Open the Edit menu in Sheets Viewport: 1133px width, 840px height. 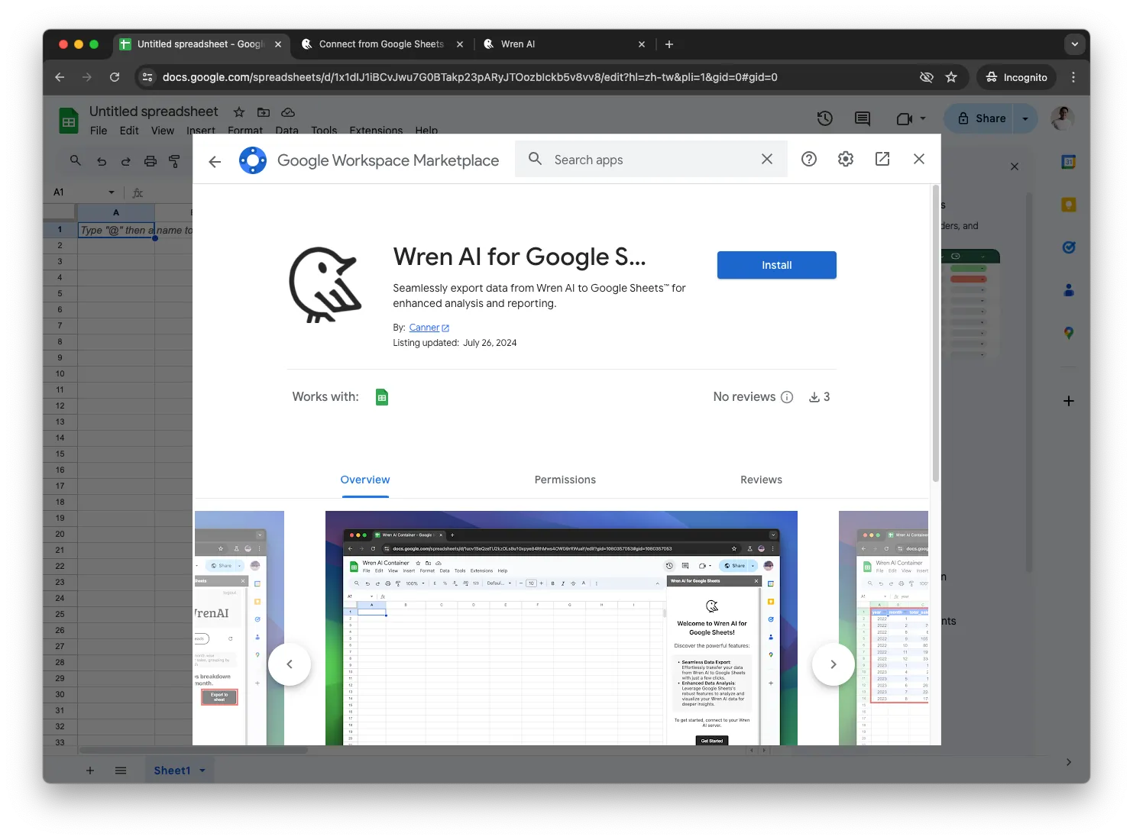pyautogui.click(x=129, y=131)
